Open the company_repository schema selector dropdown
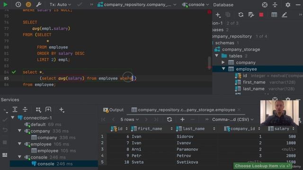The width and height of the screenshot is (303, 170). [x=137, y=5]
